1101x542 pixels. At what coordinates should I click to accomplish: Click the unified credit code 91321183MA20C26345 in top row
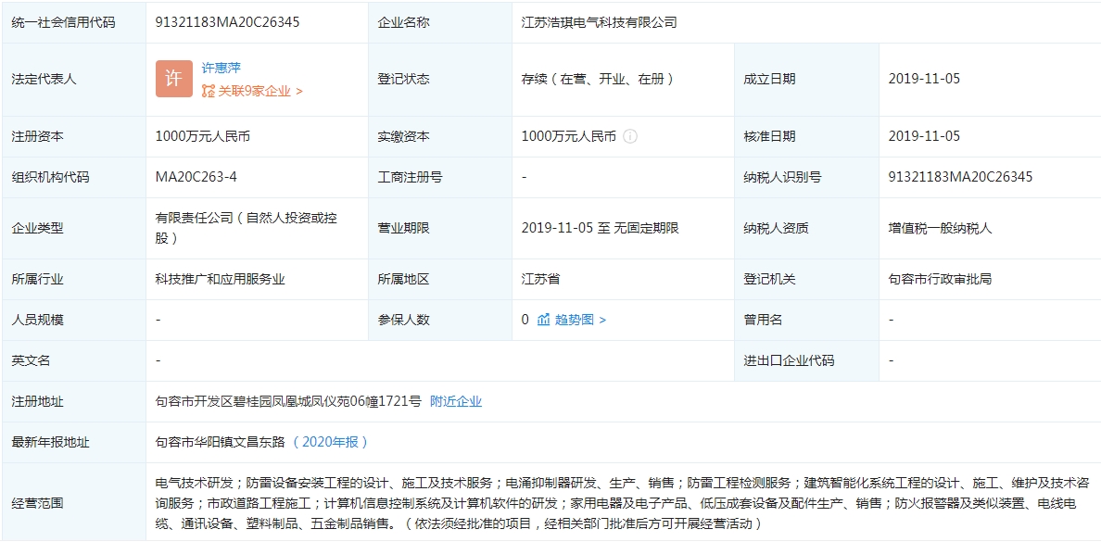click(x=227, y=21)
